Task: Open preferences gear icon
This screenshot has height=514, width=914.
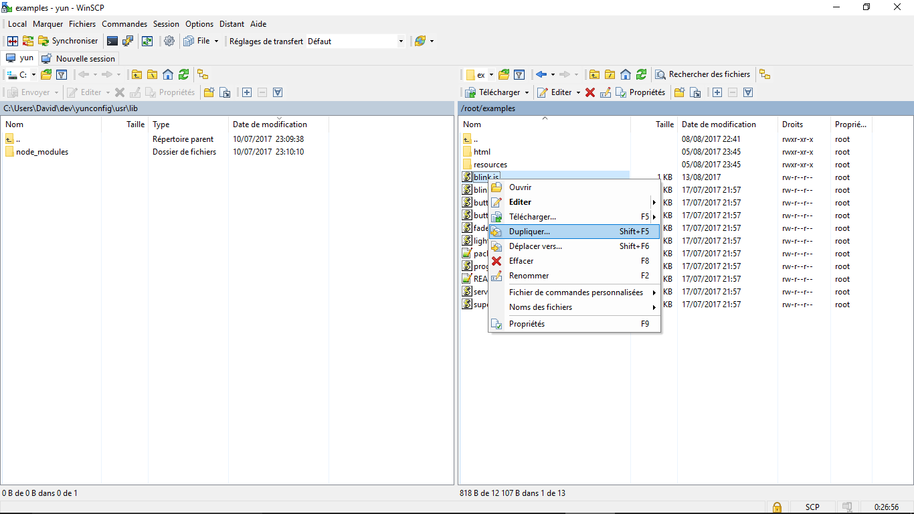Action: point(169,41)
